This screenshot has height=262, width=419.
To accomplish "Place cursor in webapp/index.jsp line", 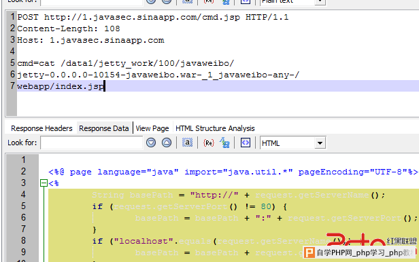I will tap(61, 86).
